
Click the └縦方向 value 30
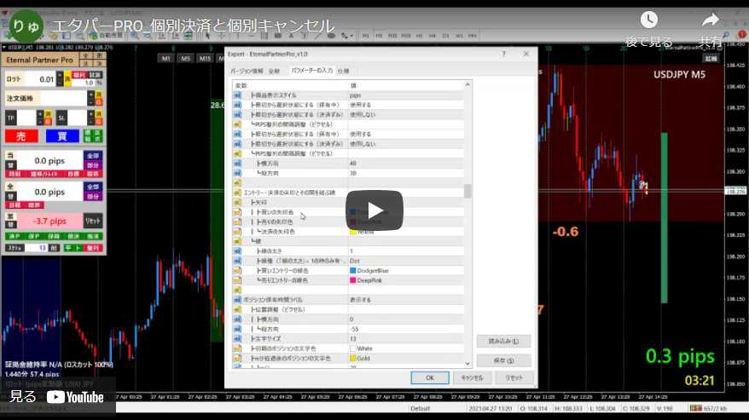353,173
